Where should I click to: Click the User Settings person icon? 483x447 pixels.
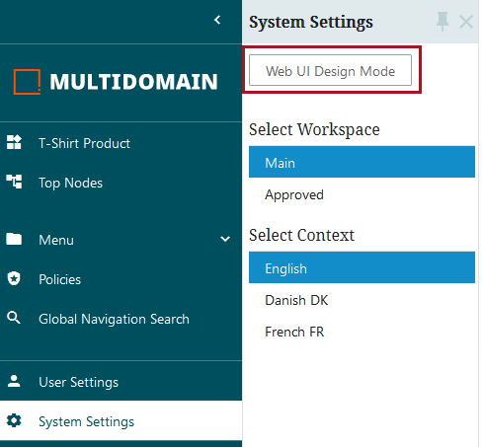14,381
